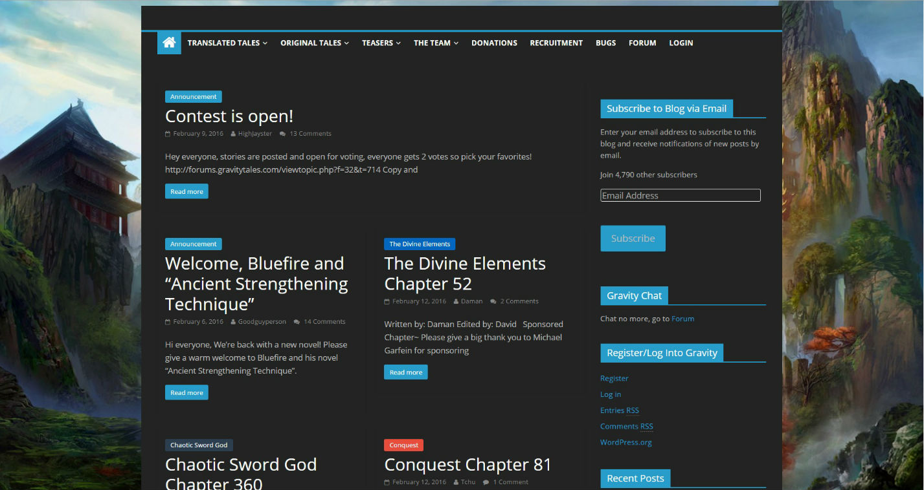The height and width of the screenshot is (490, 924).
Task: Click the "Subscribe to Blog via Email" heading
Action: [x=666, y=109]
